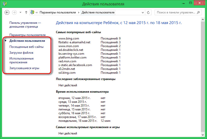Click the www.bing.com site entry
The height and width of the screenshot is (139, 207).
pos(69,38)
